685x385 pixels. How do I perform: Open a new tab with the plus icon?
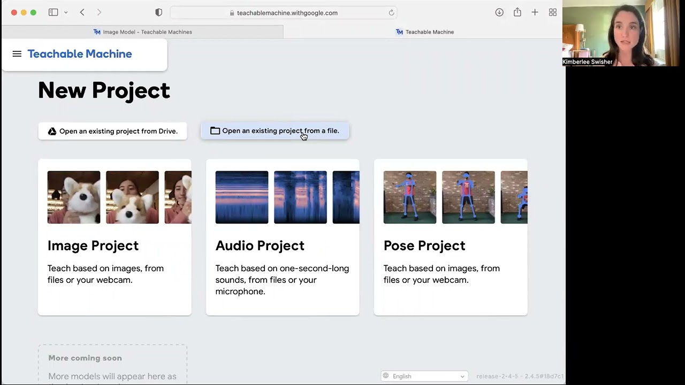click(x=535, y=12)
